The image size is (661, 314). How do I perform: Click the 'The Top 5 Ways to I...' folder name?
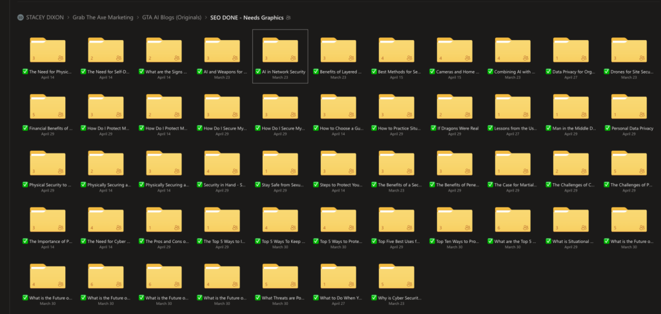225,242
